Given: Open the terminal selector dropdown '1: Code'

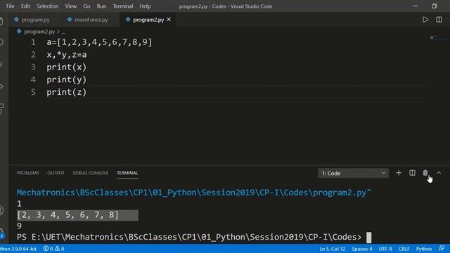Looking at the screenshot, I should 353,173.
